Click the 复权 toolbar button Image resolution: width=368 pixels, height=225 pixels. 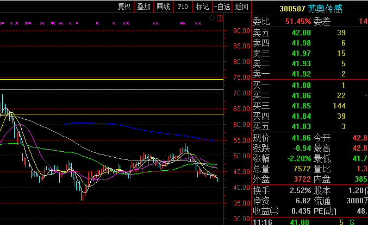coord(124,7)
